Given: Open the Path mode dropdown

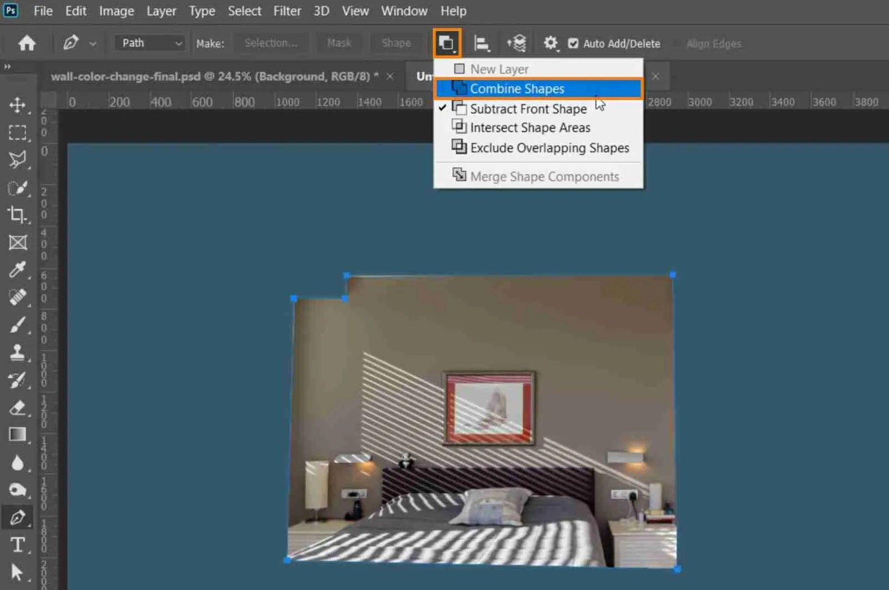Looking at the screenshot, I should pos(148,43).
